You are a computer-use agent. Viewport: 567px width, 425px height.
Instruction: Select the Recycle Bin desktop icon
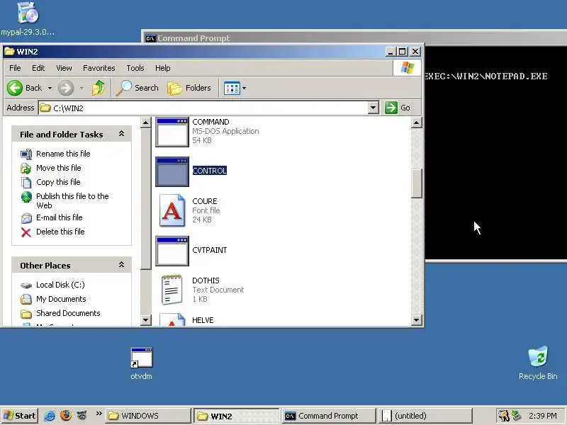pyautogui.click(x=538, y=363)
